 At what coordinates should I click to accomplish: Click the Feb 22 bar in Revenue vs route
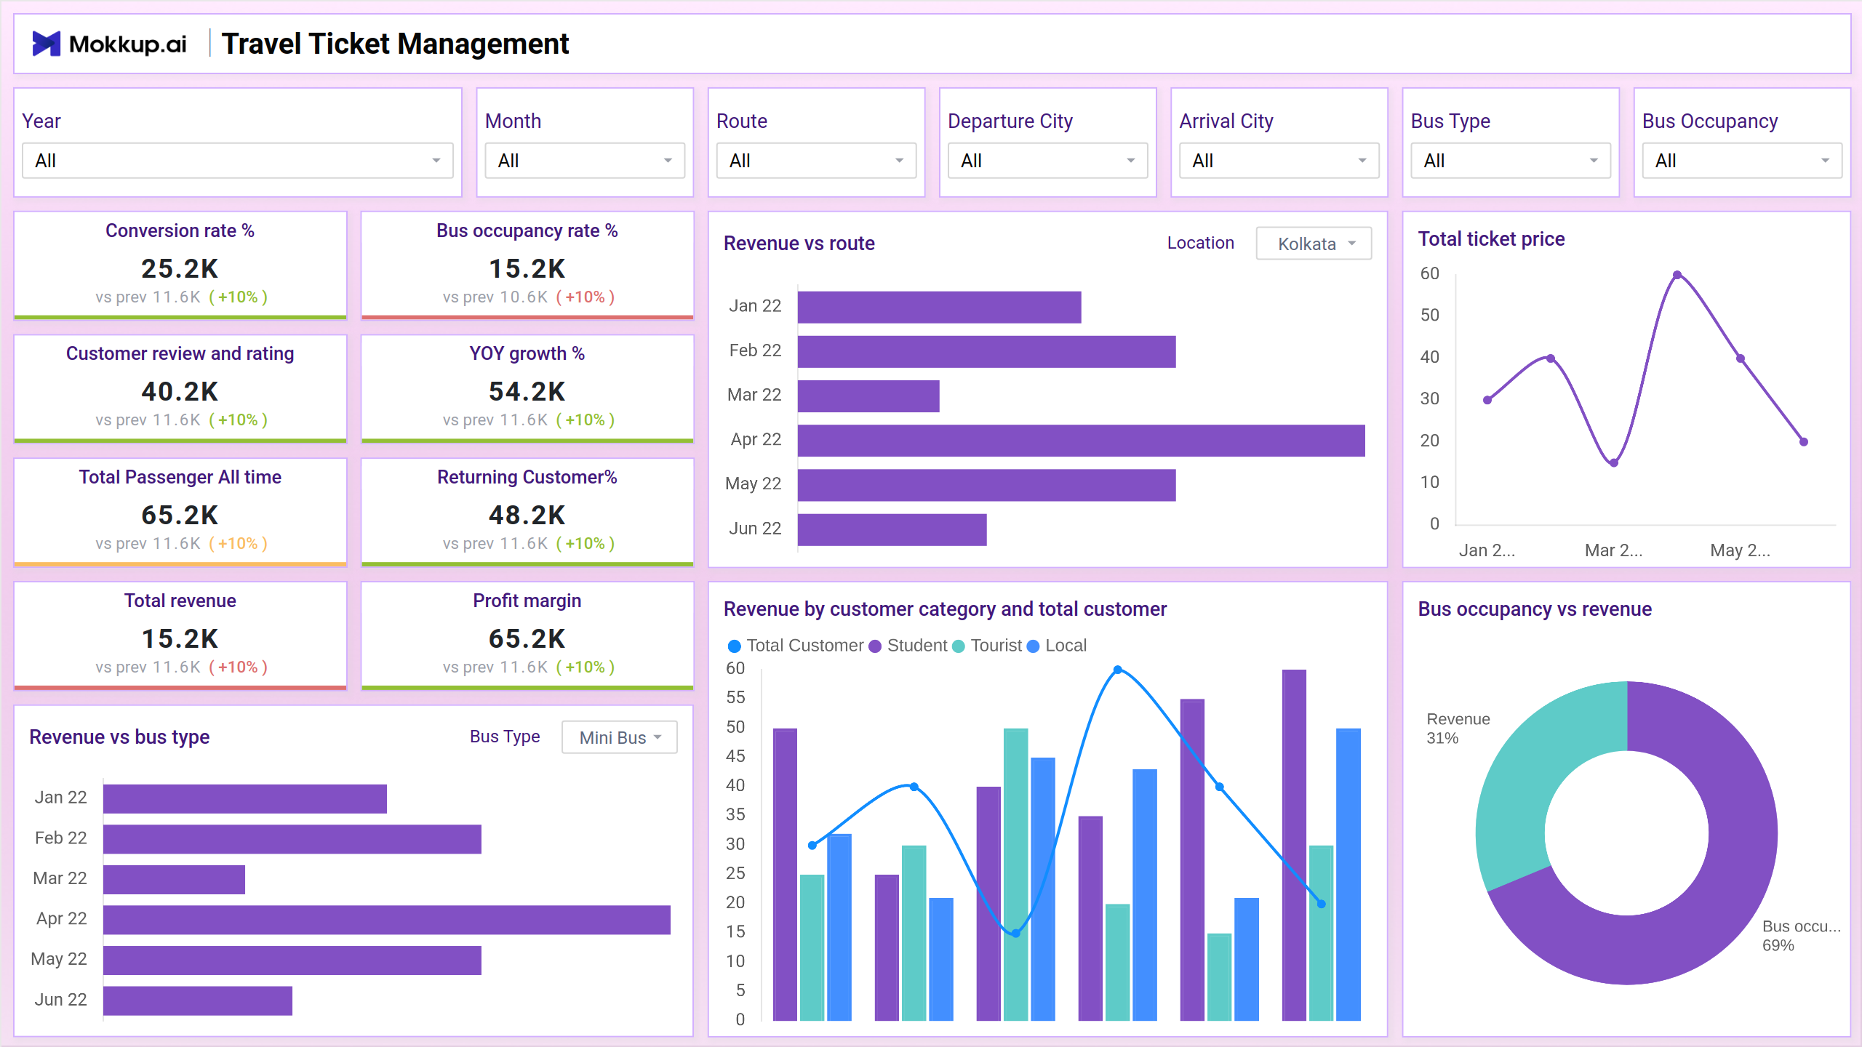[986, 352]
